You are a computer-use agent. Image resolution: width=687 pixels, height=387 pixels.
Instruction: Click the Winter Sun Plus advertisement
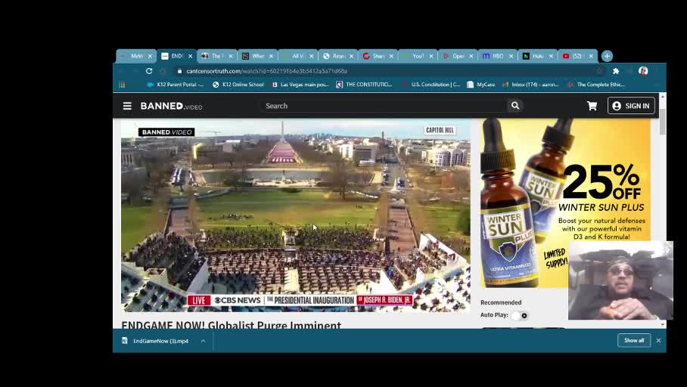[565, 203]
